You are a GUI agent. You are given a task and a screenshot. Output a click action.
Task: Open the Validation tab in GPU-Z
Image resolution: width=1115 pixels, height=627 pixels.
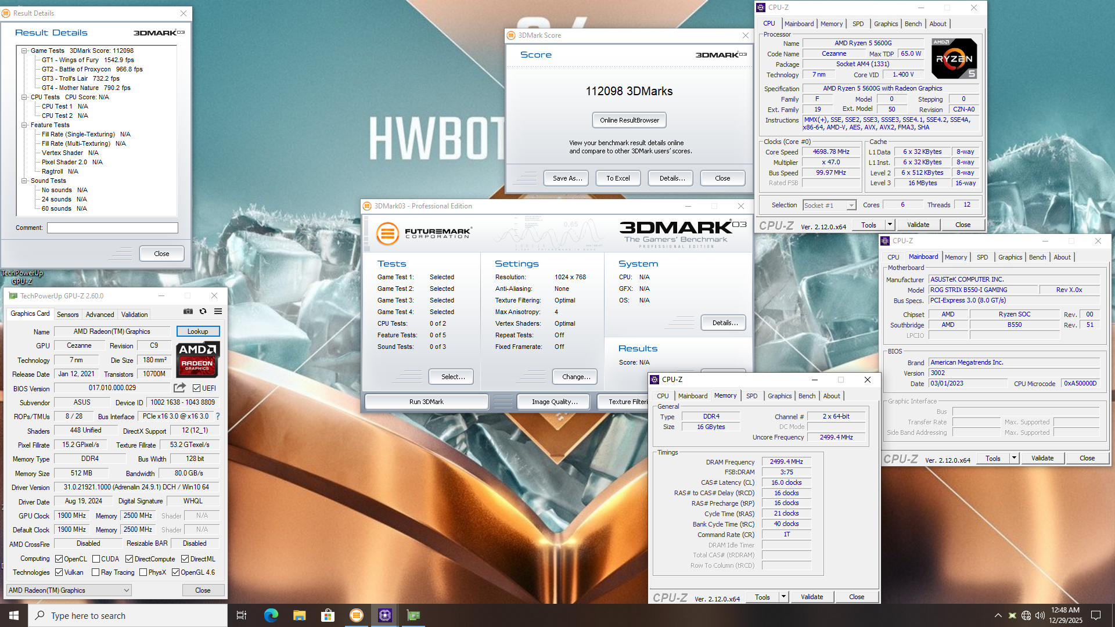(x=134, y=315)
